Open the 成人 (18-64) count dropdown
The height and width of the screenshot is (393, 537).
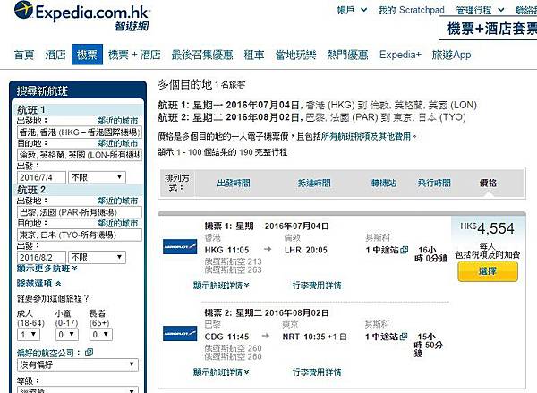[x=29, y=335]
